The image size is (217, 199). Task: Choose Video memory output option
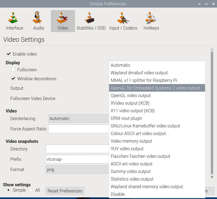[157, 141]
